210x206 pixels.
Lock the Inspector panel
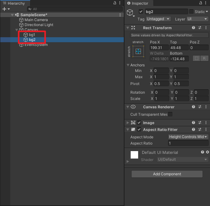click(200, 3)
